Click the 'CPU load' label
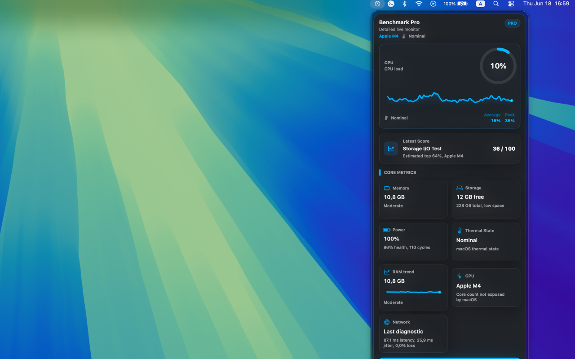 394,69
